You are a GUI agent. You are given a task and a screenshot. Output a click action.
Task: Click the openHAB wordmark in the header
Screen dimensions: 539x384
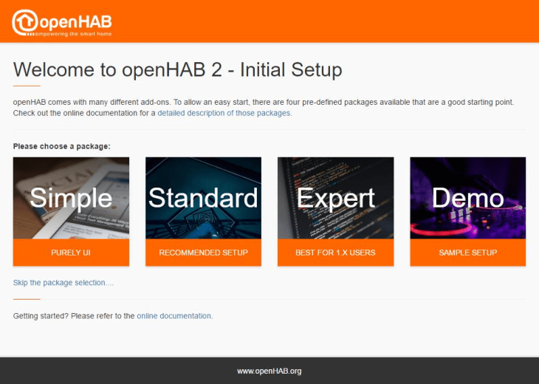(74, 19)
